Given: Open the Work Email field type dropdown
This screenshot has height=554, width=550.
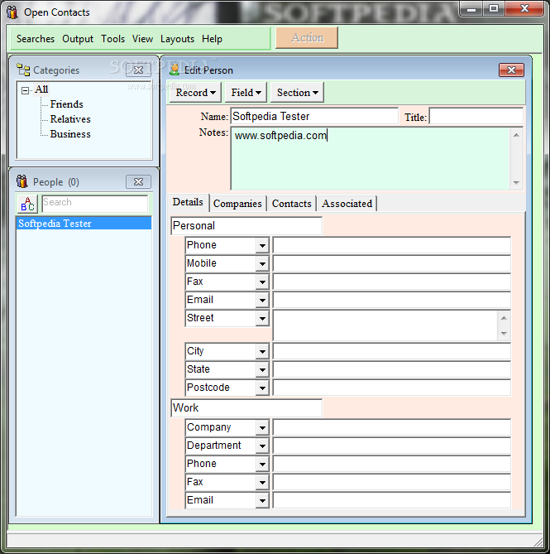Looking at the screenshot, I should tap(262, 501).
